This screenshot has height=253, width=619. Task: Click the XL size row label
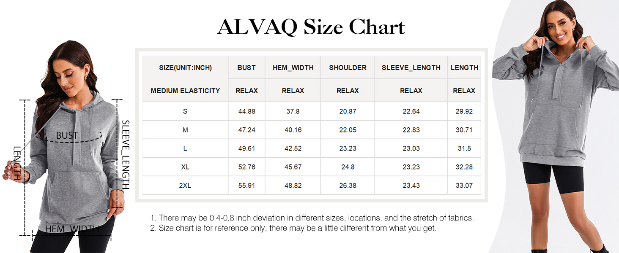point(185,167)
